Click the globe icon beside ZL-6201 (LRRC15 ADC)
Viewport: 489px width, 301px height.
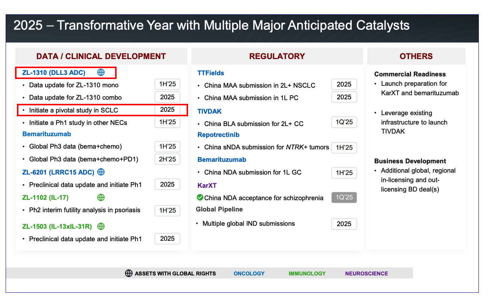pyautogui.click(x=101, y=172)
